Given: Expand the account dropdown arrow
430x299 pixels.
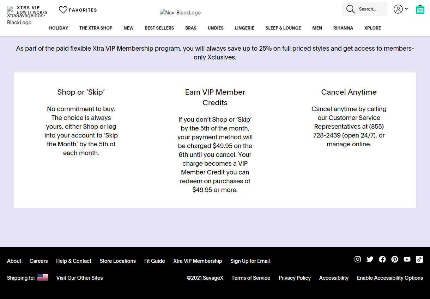Looking at the screenshot, I should point(406,9).
